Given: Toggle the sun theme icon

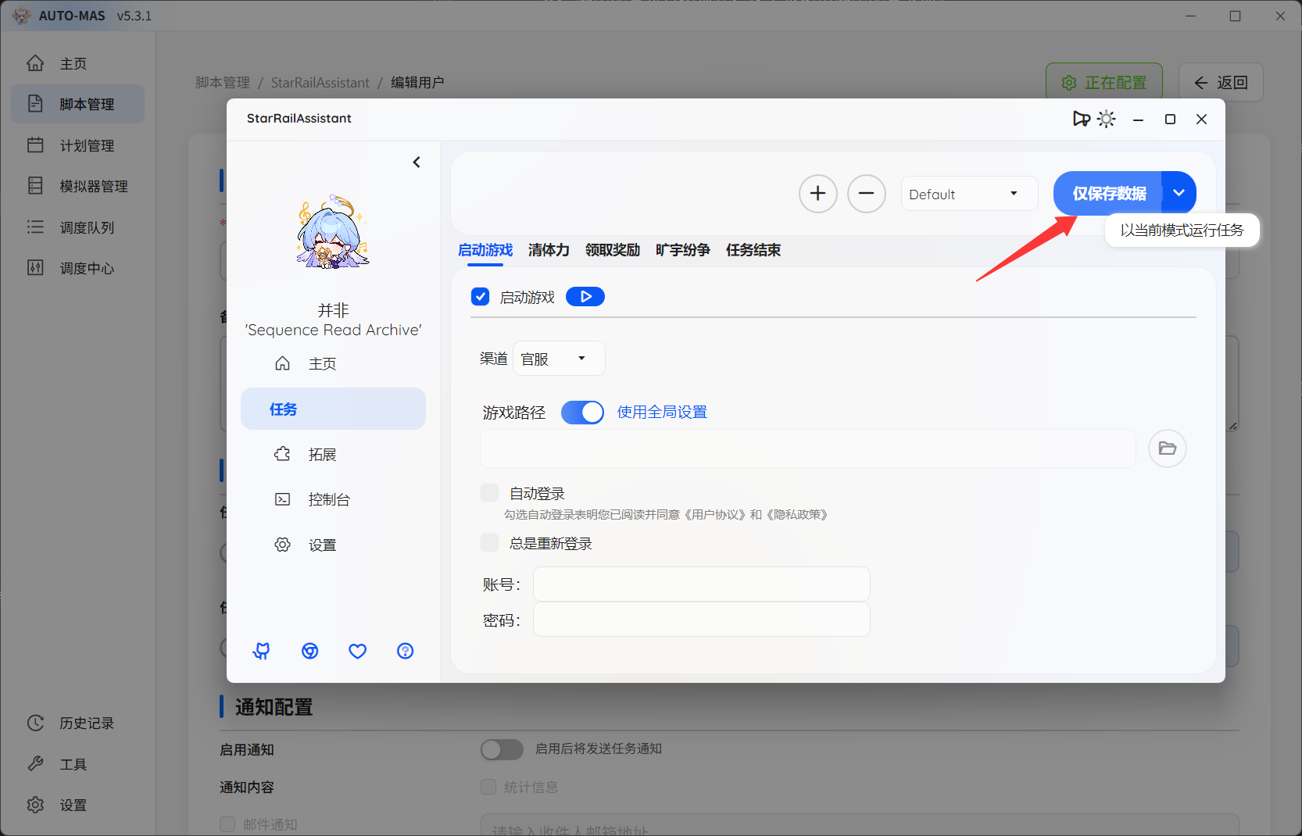Looking at the screenshot, I should click(x=1106, y=119).
